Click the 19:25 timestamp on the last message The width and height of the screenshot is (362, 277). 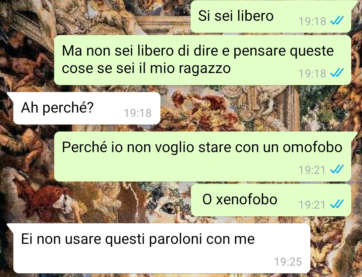pos(288,262)
